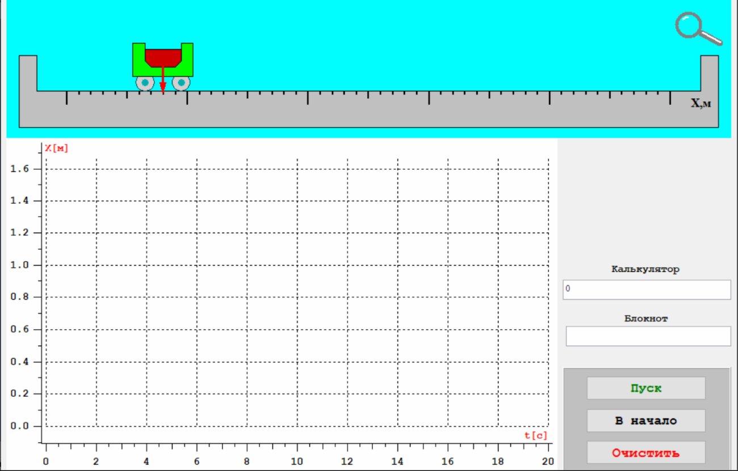Screen dimensions: 738x471
Task: Click the t[c] axis label
Action: click(x=536, y=435)
